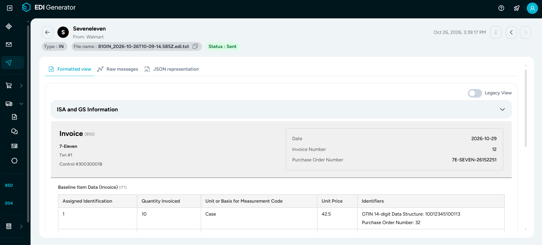Open the calculator icon in sidebar
This screenshot has height=245, width=542.
[9, 226]
